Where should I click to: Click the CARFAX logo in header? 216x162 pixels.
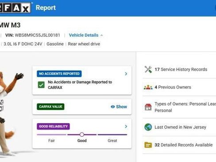tap(15, 8)
